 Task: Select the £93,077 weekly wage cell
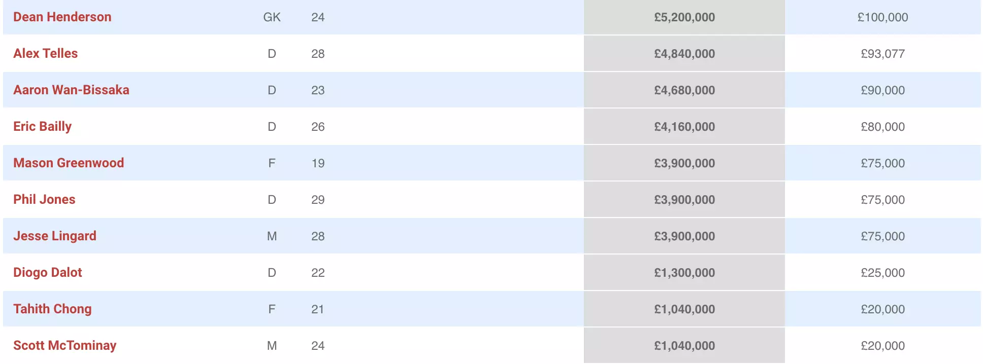882,54
